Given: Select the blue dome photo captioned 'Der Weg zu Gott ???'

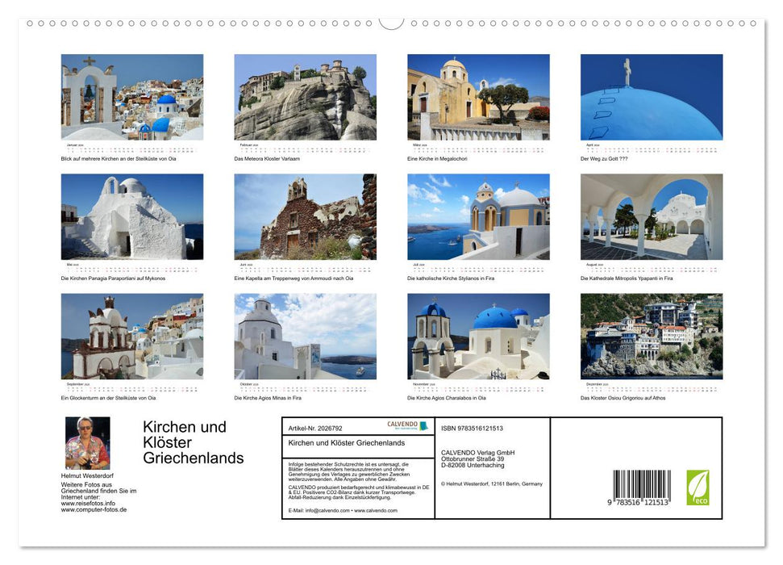Looking at the screenshot, I should tap(651, 97).
